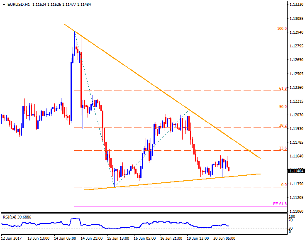Click the 1.12215 price scale value
Viewport: 305px width, 243px height.
(296, 101)
